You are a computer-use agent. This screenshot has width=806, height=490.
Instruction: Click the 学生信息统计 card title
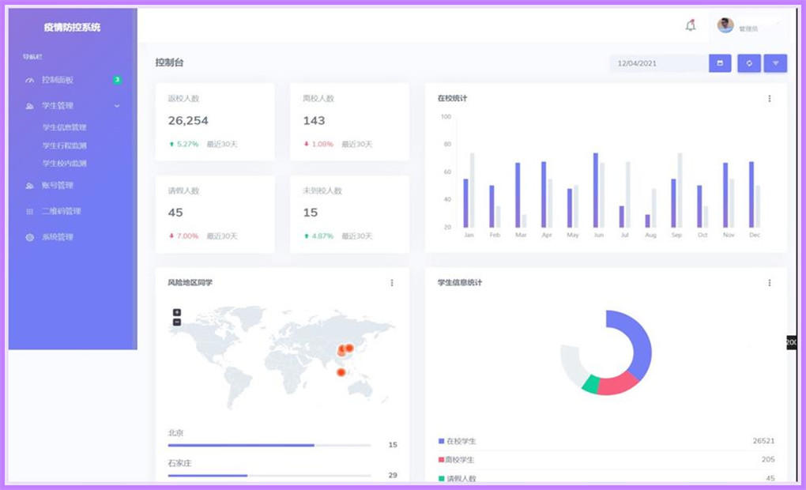(460, 283)
